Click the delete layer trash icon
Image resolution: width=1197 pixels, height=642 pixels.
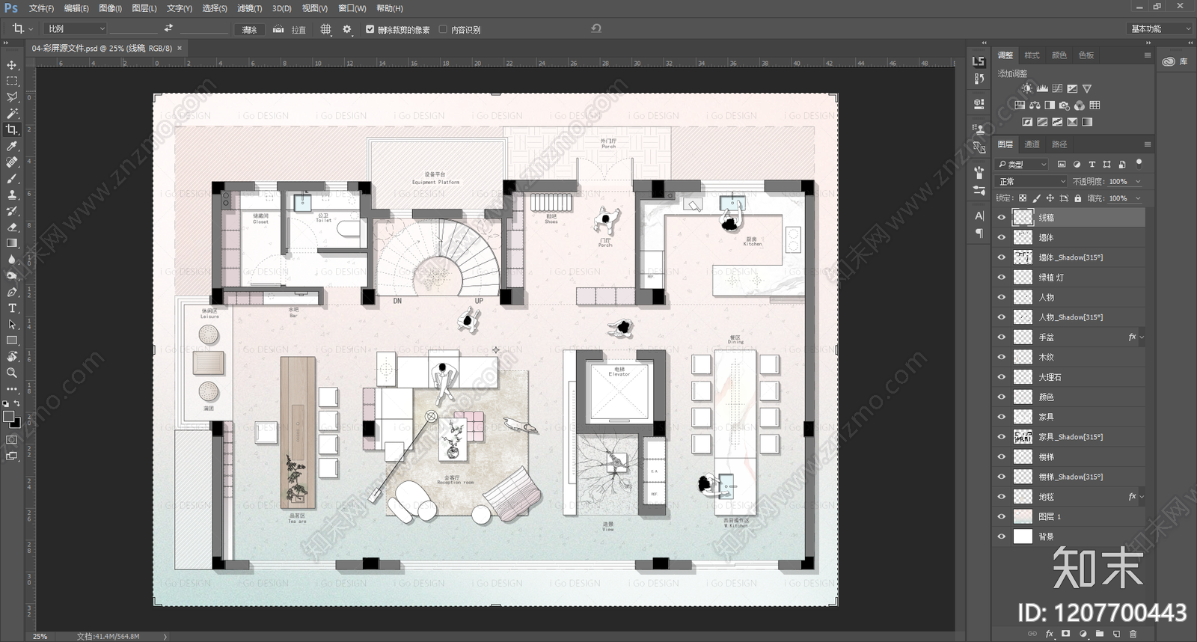point(1133,634)
